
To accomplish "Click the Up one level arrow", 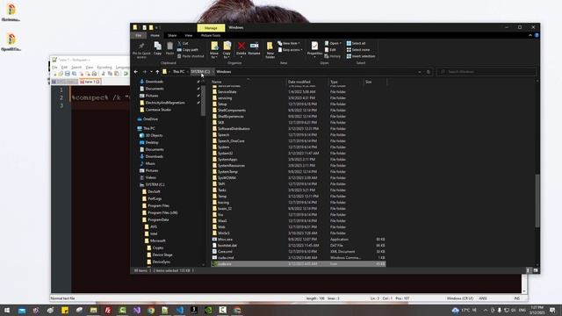I will [157, 72].
